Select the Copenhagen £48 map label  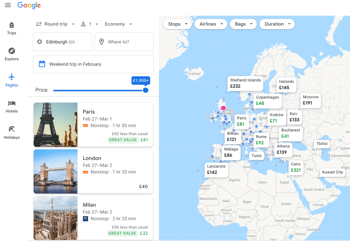pos(268,100)
